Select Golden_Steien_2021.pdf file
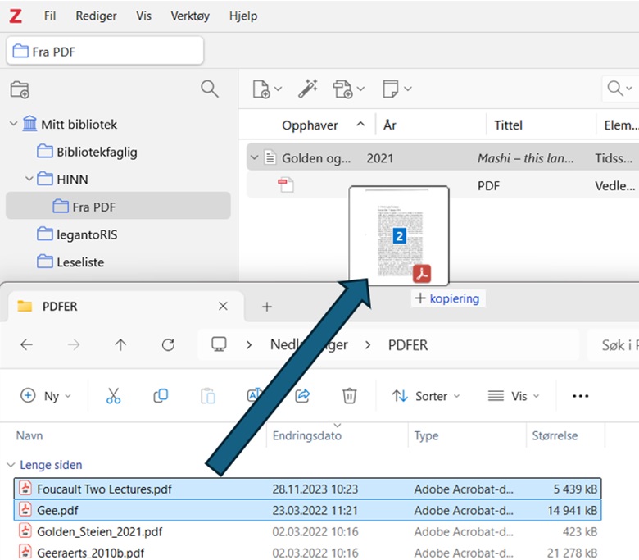Screen dimensions: 639x560 [x=308, y=531]
